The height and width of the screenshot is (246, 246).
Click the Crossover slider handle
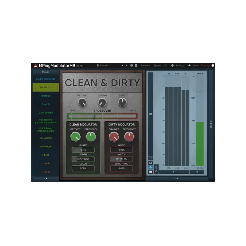click(94, 116)
